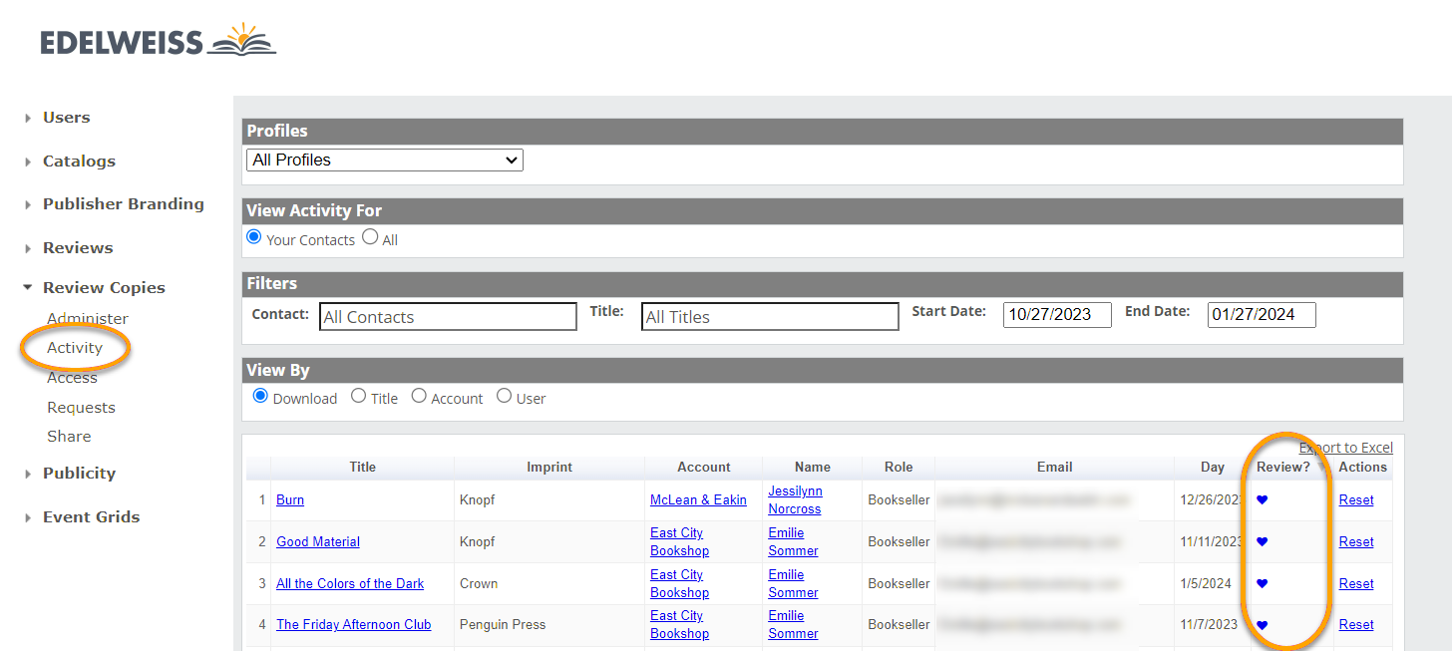
Task: Sort by the Email column header
Action: tap(1055, 468)
